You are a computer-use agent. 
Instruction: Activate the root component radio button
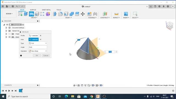tap(23, 25)
